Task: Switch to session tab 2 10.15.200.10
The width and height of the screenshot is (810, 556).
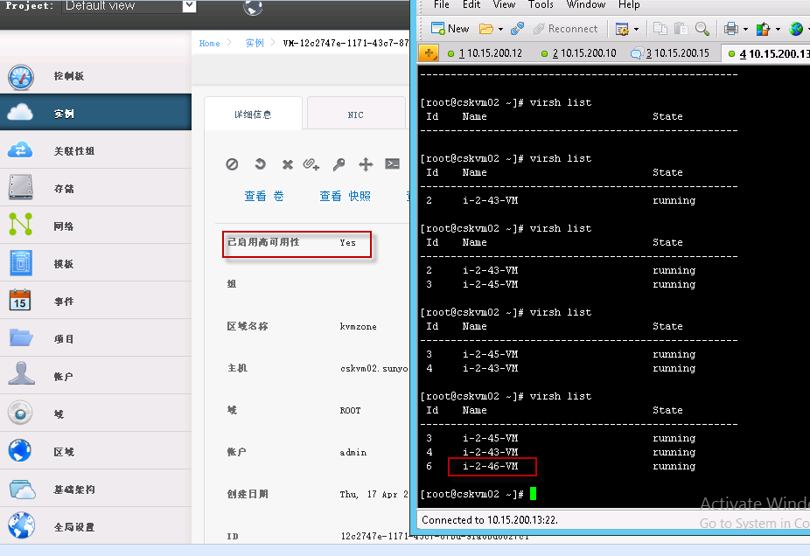Action: point(579,53)
